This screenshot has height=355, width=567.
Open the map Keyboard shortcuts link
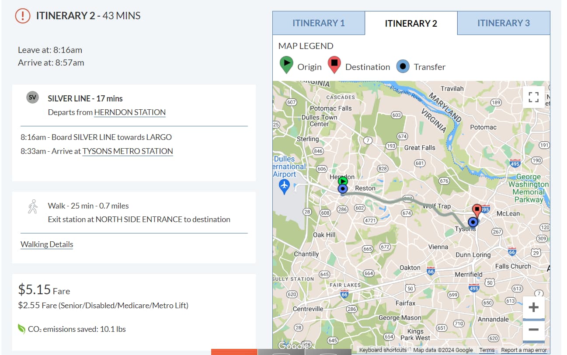tap(383, 350)
